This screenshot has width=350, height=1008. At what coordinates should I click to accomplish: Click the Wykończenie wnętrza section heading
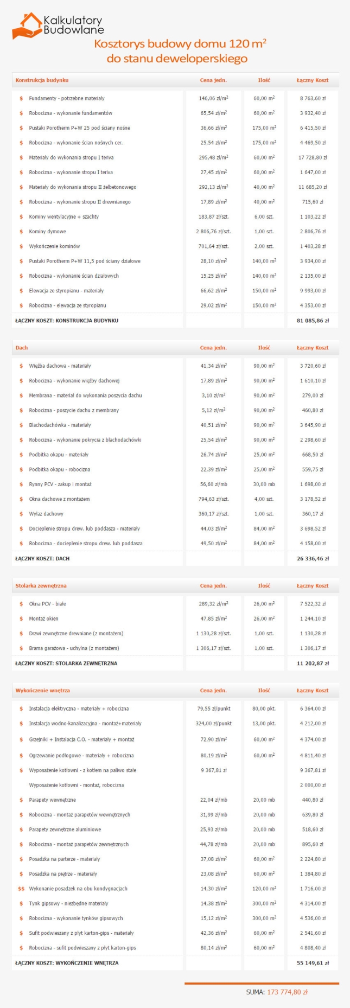pyautogui.click(x=42, y=691)
